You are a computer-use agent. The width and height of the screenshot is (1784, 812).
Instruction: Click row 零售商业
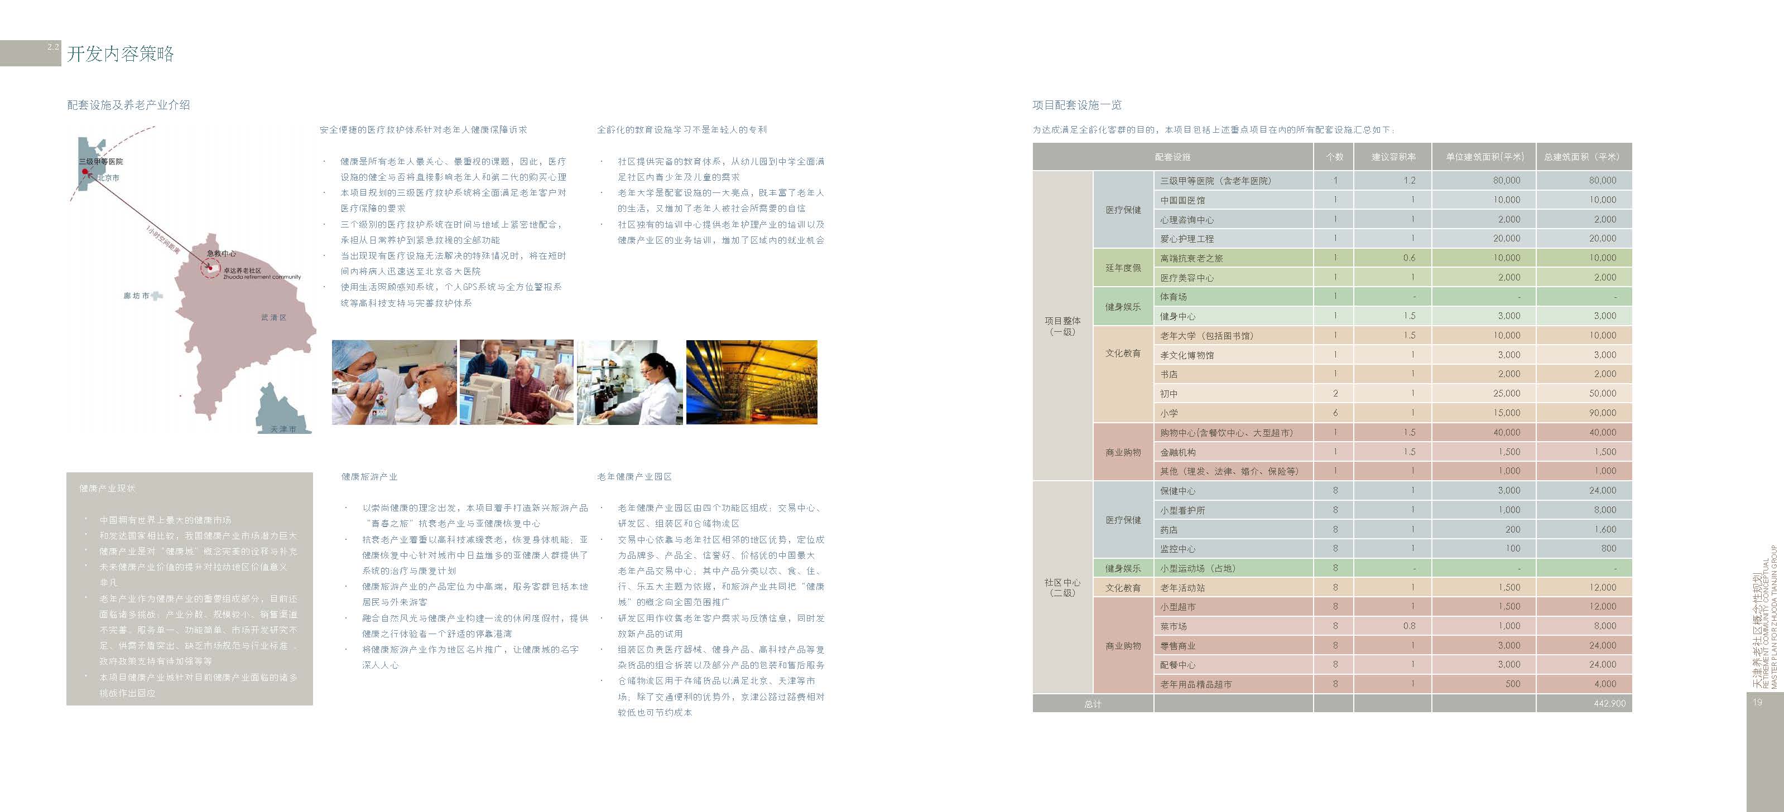[1393, 646]
